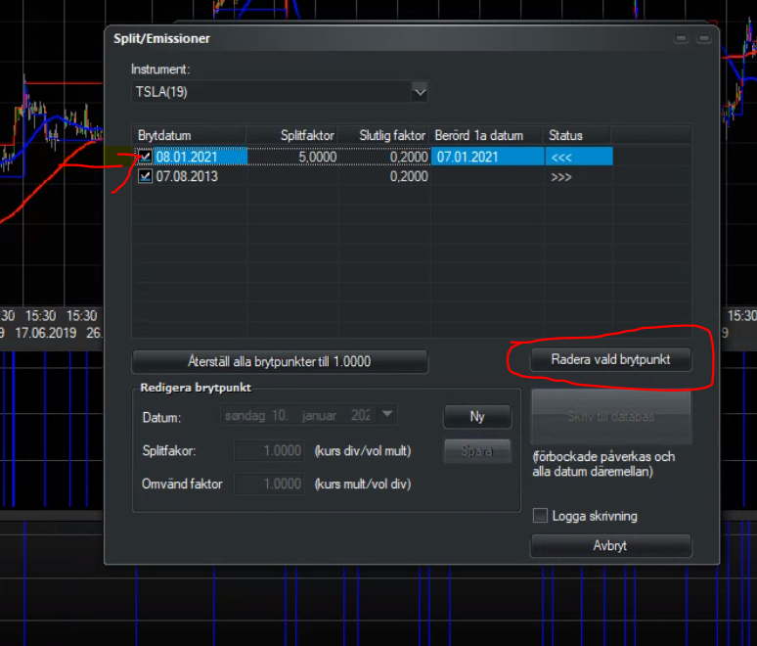
Task: Select the <<< status cell in first row
Action: click(577, 157)
